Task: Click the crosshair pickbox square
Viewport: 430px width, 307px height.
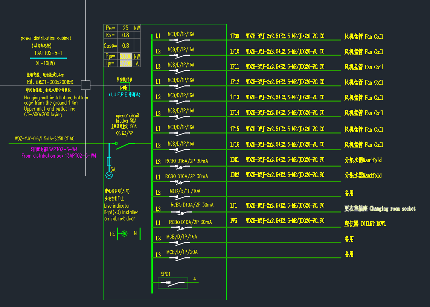Action: (x=86, y=85)
